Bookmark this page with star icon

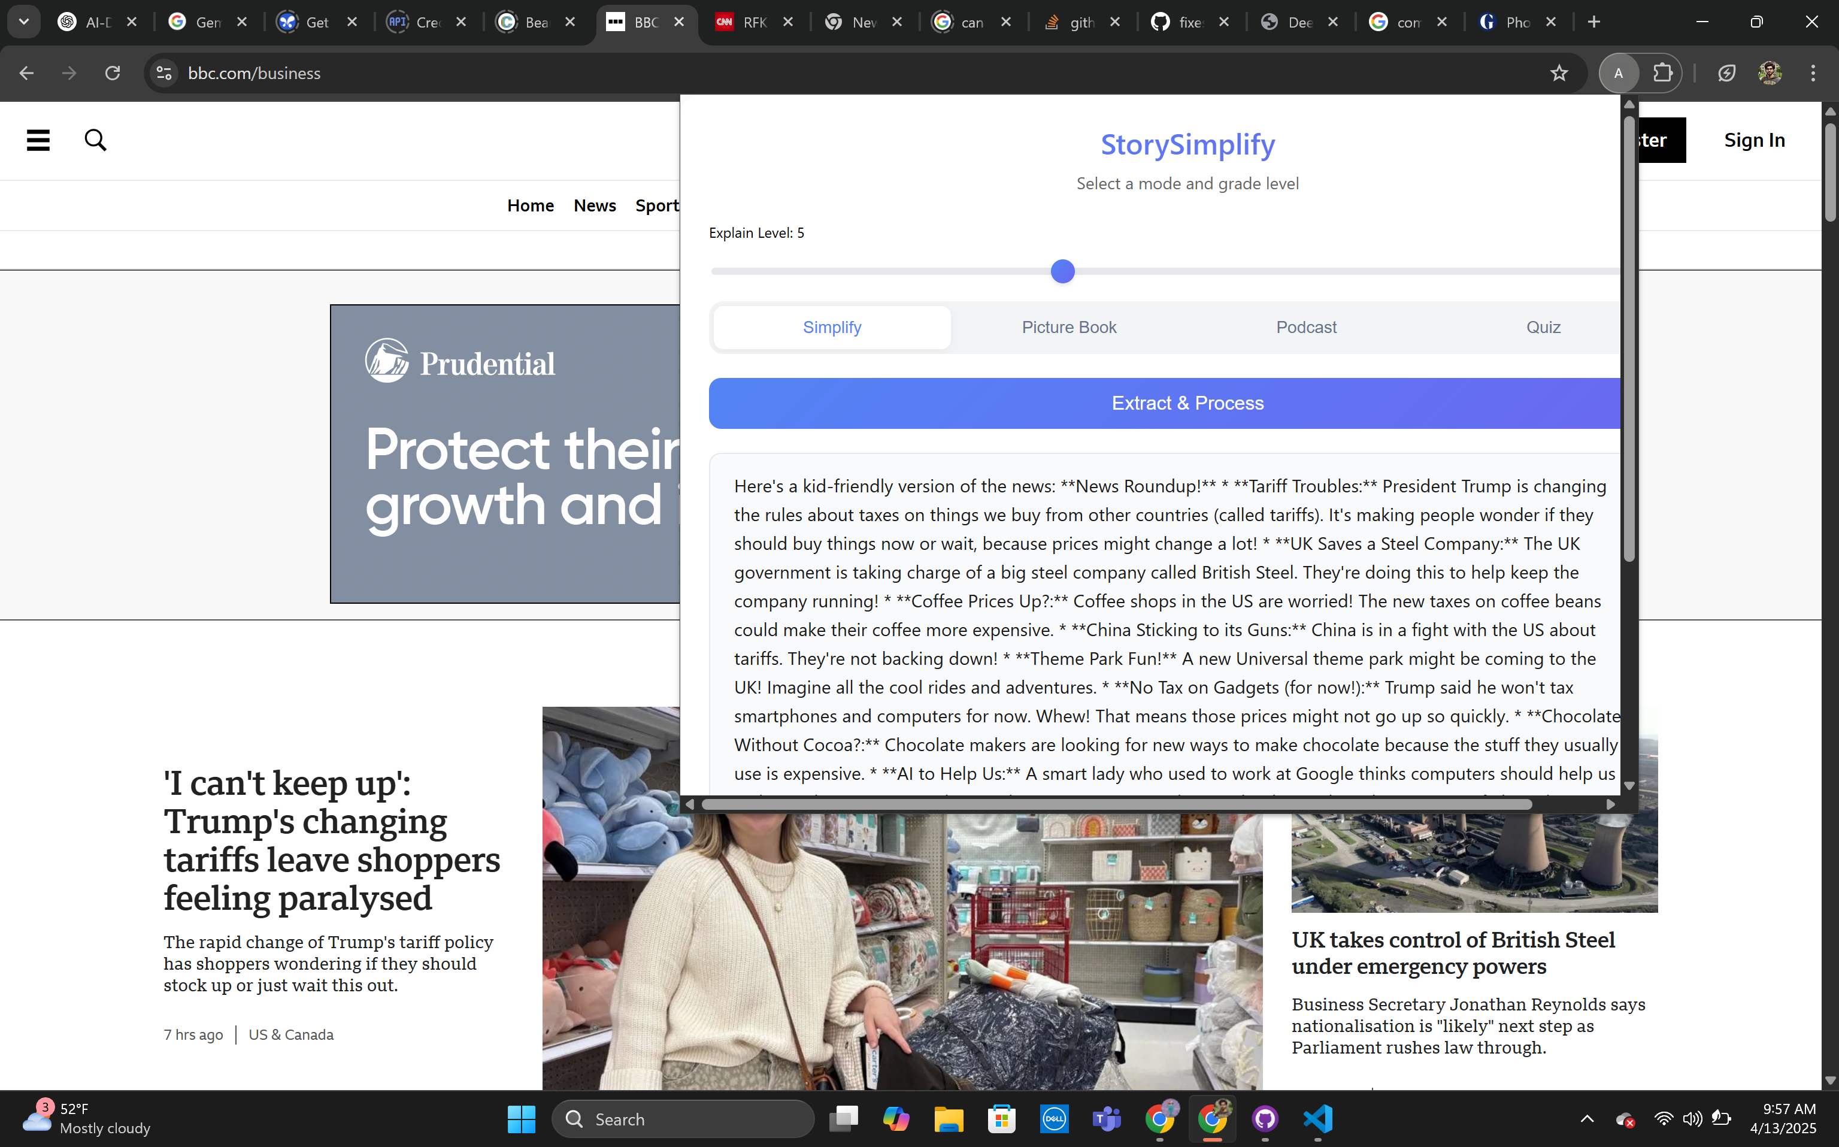pyautogui.click(x=1558, y=74)
